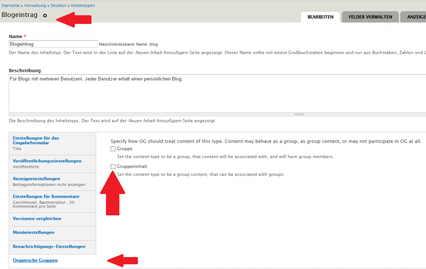Click Inhaltstypen breadcrumb link
This screenshot has width=426, height=269.
[x=82, y=6]
